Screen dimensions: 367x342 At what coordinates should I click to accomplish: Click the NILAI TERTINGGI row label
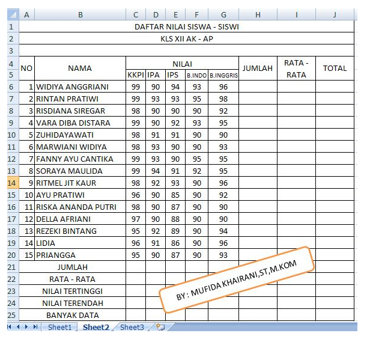[x=72, y=291]
